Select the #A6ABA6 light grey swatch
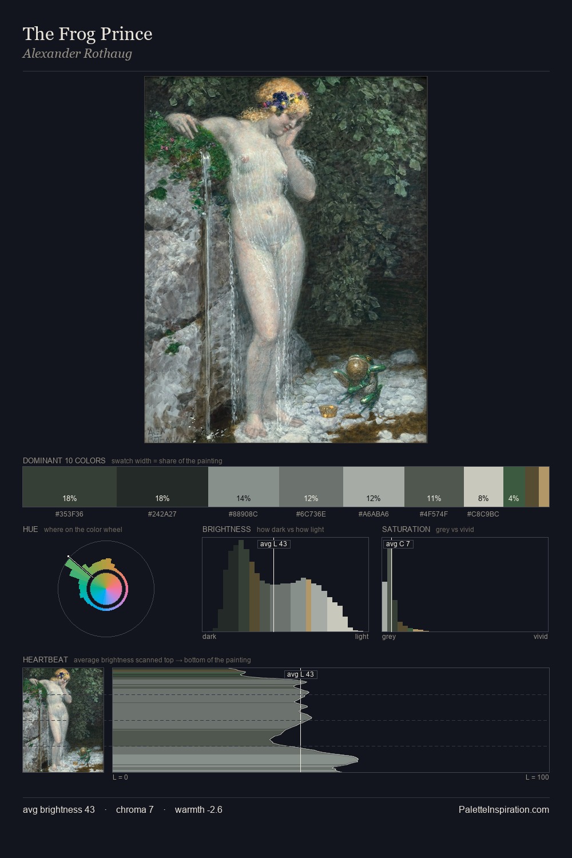Image resolution: width=572 pixels, height=858 pixels. 374,487
